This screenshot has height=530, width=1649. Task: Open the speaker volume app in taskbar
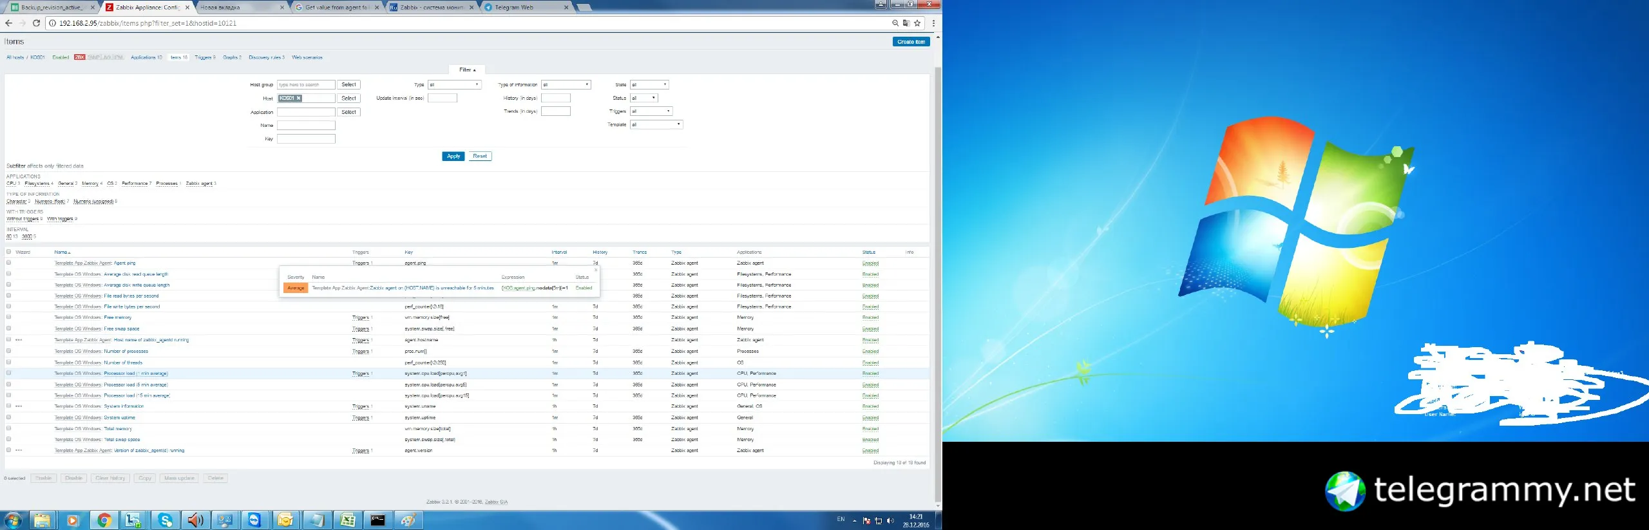coord(196,520)
